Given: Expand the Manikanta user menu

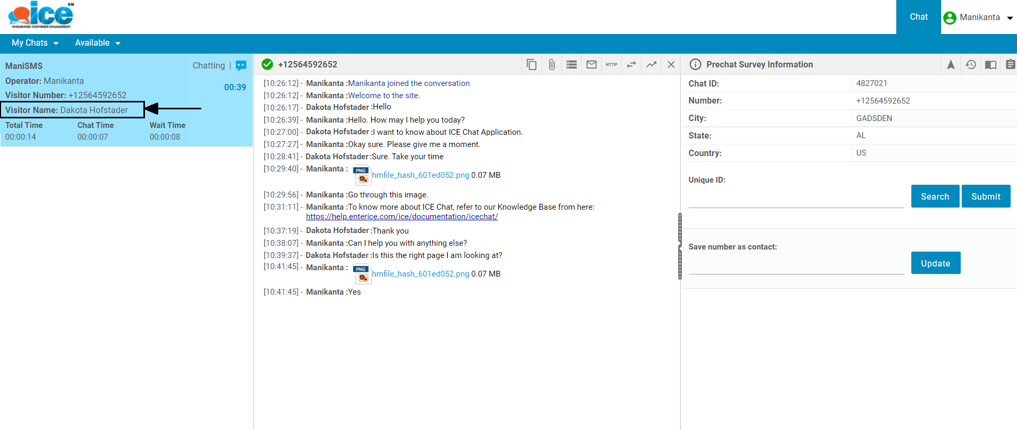Looking at the screenshot, I should point(979,18).
